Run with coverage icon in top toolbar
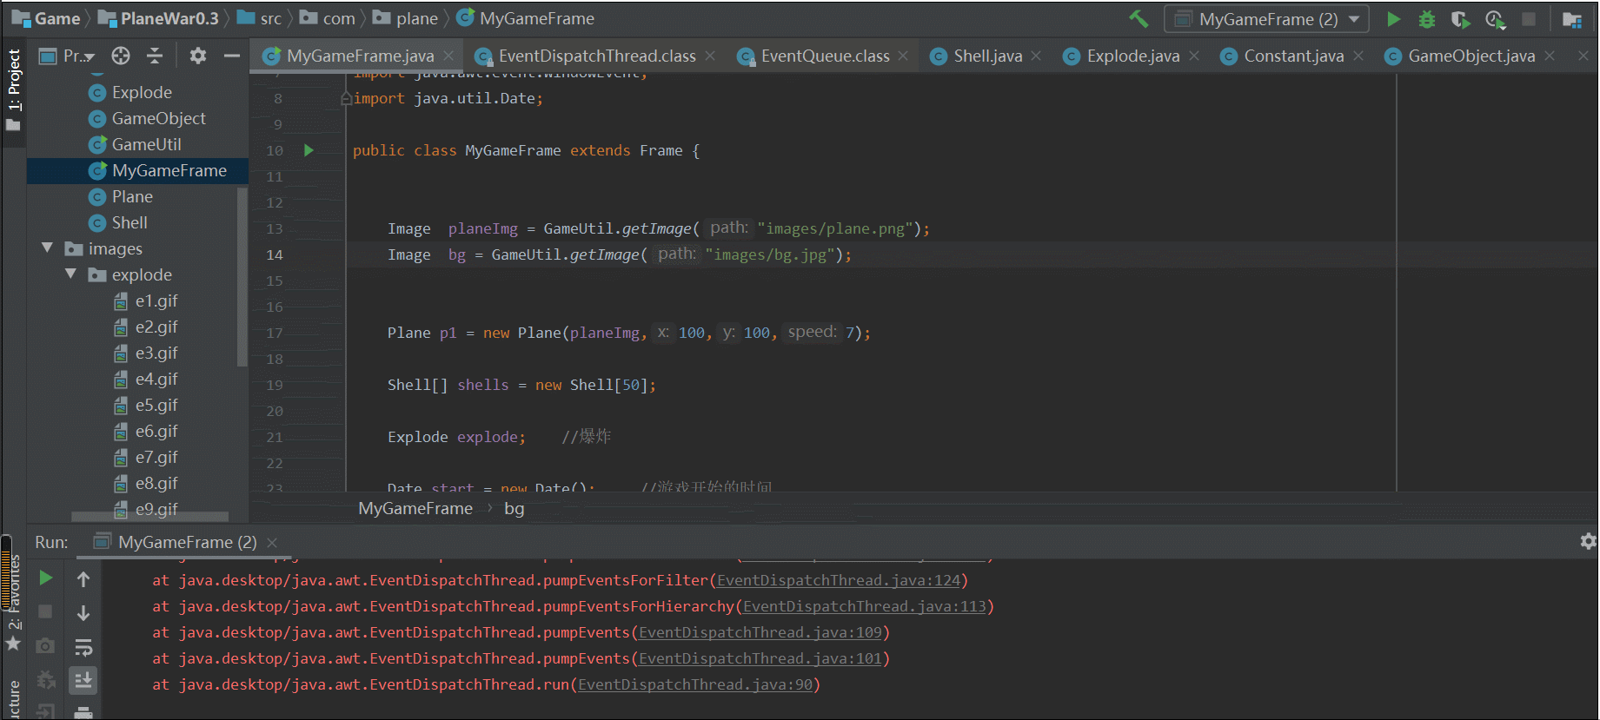 1460,19
